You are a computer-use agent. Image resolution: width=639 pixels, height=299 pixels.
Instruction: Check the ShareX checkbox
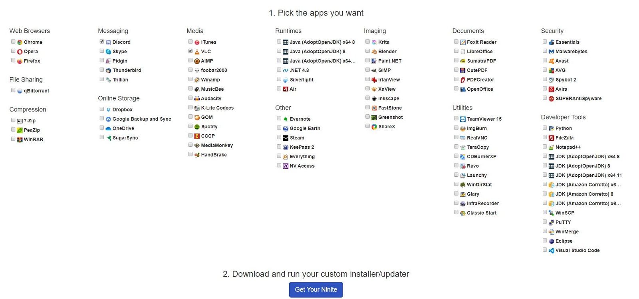pyautogui.click(x=368, y=126)
